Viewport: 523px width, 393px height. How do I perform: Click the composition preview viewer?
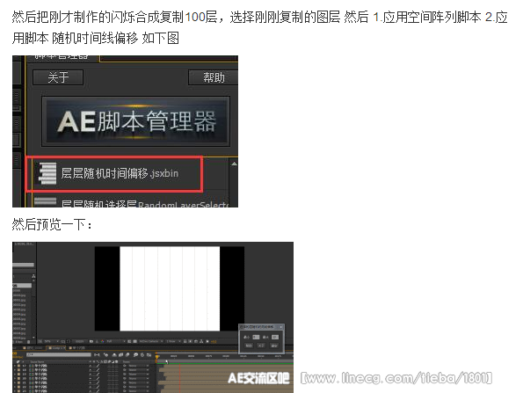[x=170, y=288]
